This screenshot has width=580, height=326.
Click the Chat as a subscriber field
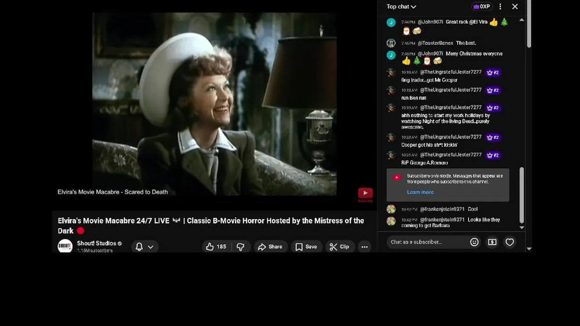click(427, 242)
